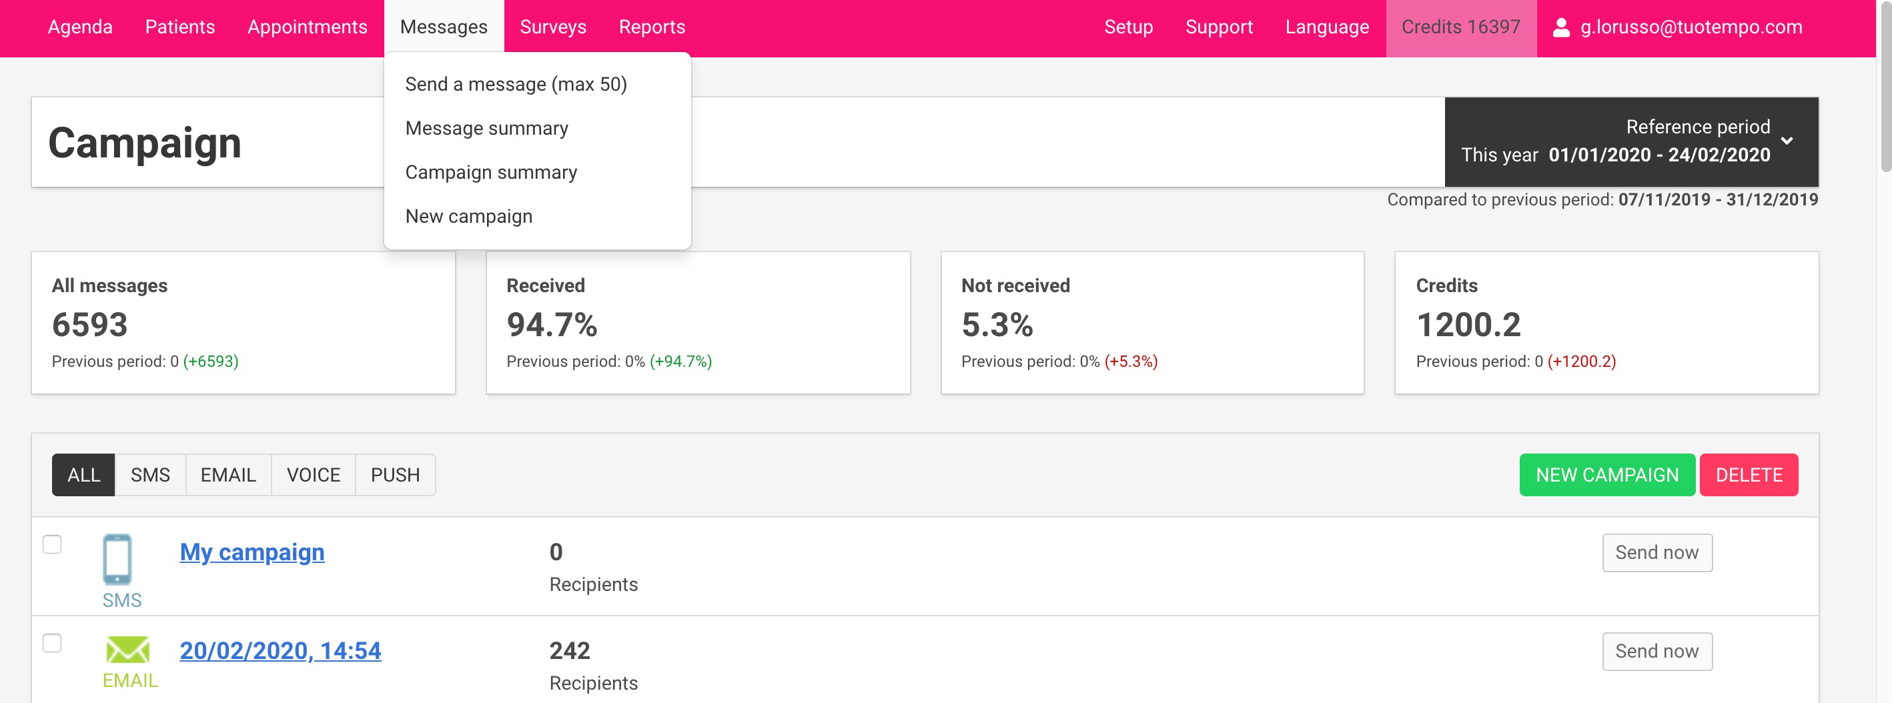Tick the checkbox for 20/02/2020, 14:54 campaign
This screenshot has height=703, width=1892.
tap(52, 643)
